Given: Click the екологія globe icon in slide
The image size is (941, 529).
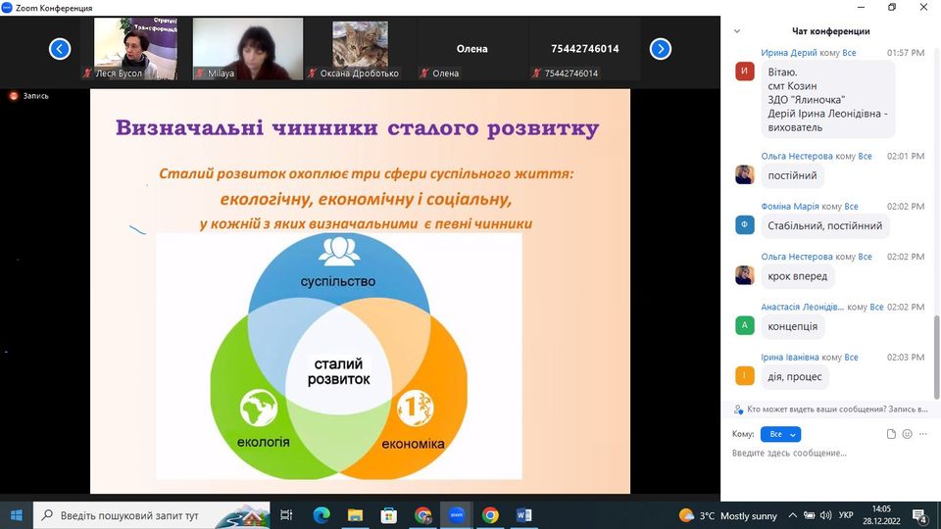Looking at the screenshot, I should point(259,408).
